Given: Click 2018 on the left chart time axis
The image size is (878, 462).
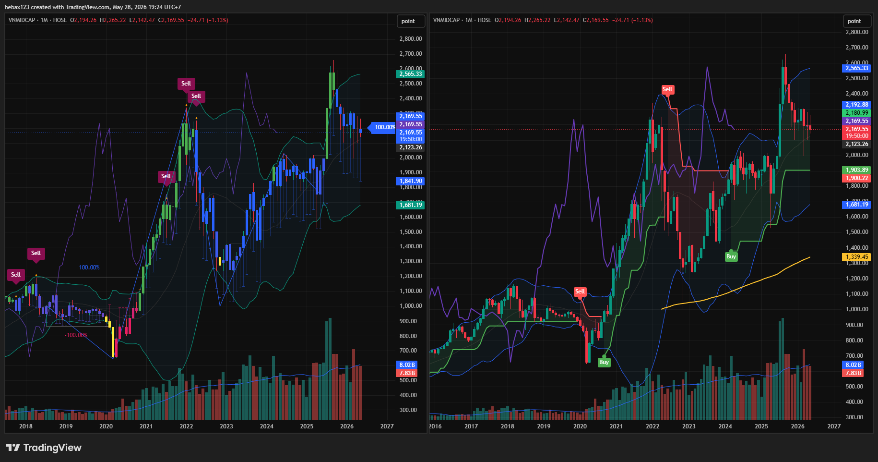Looking at the screenshot, I should [26, 426].
